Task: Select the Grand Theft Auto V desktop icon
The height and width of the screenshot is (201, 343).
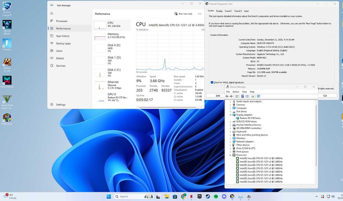Action: point(7,102)
